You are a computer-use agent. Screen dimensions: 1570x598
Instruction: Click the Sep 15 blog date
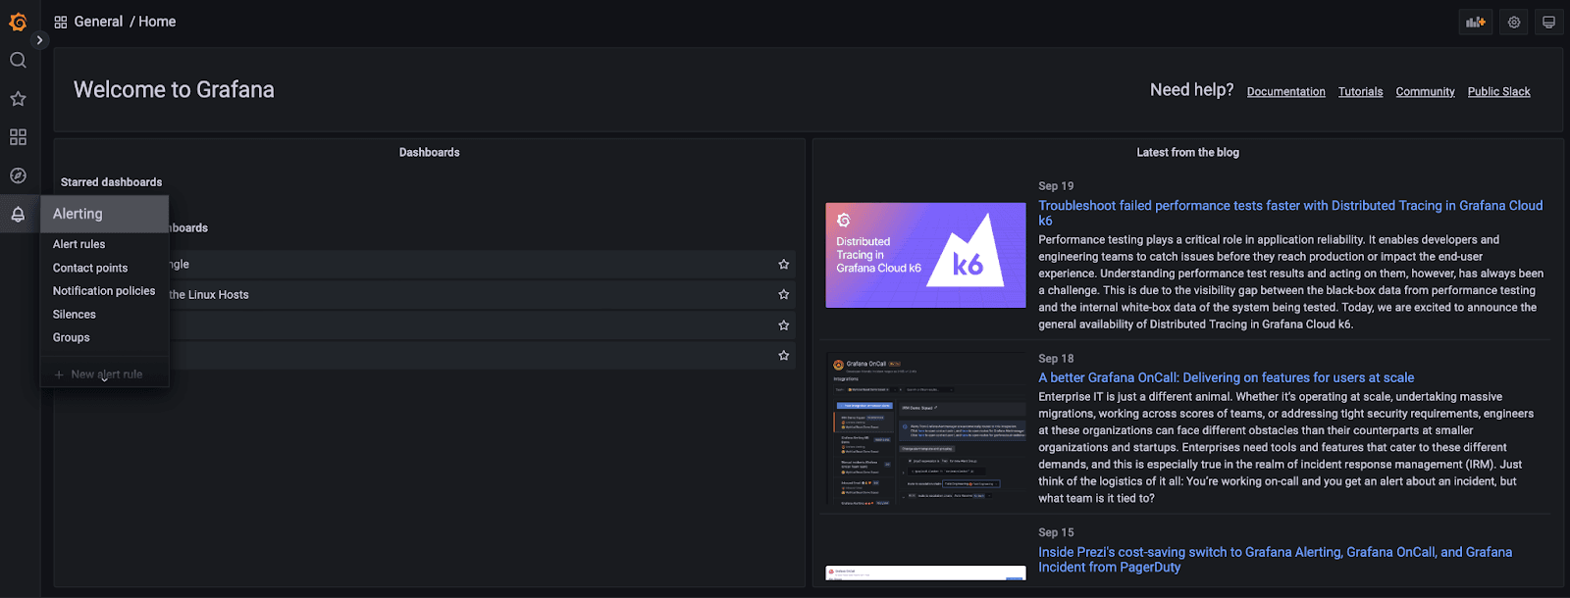click(x=1056, y=532)
